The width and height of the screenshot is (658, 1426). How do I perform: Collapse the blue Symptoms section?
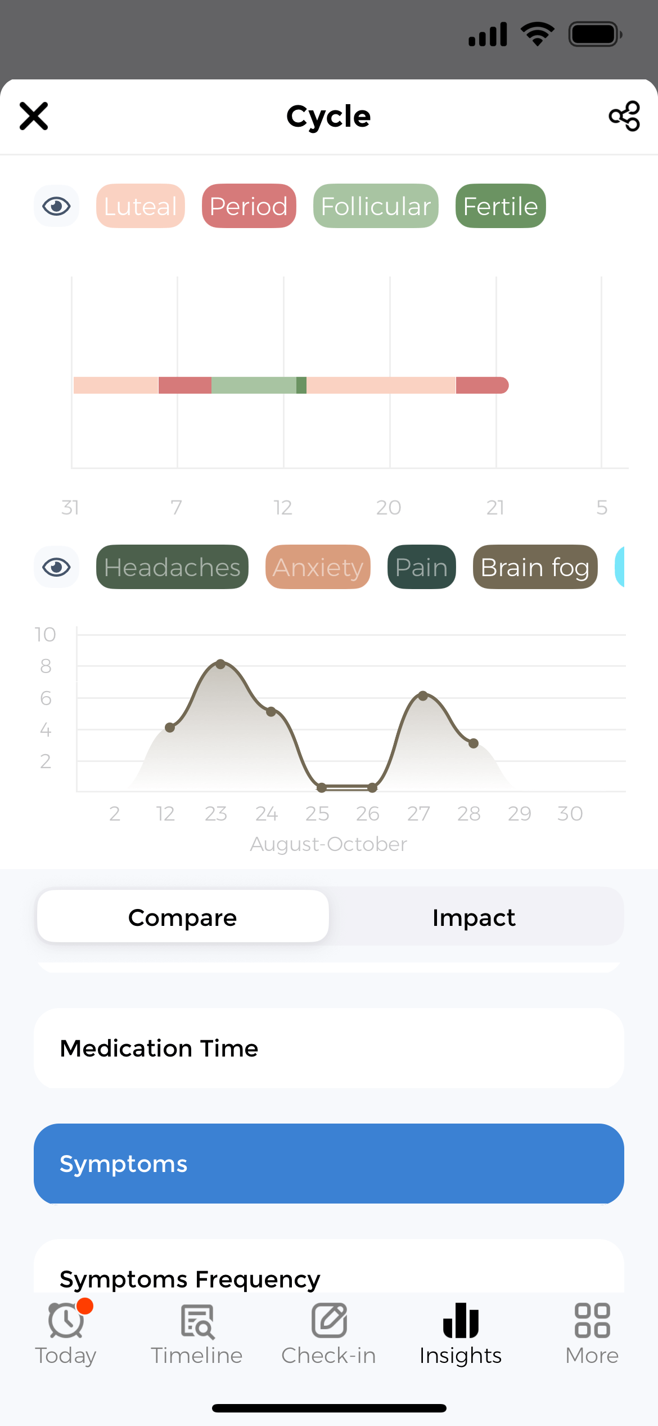point(328,1164)
